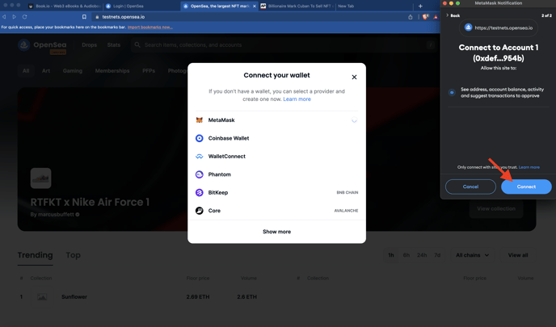The width and height of the screenshot is (556, 327).
Task: Select the Phantom label
Action: 219,174
